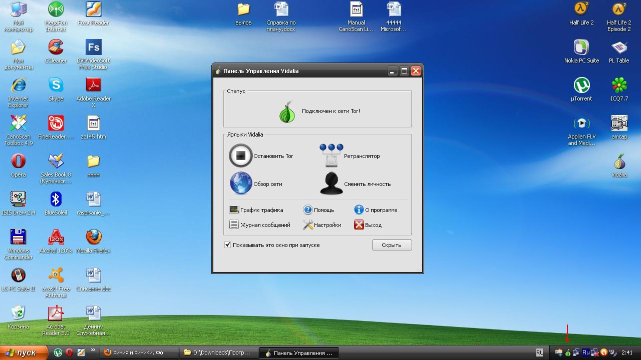Click the Сменить личность new identity icon
Screen dimensions: 641x360
click(332, 183)
